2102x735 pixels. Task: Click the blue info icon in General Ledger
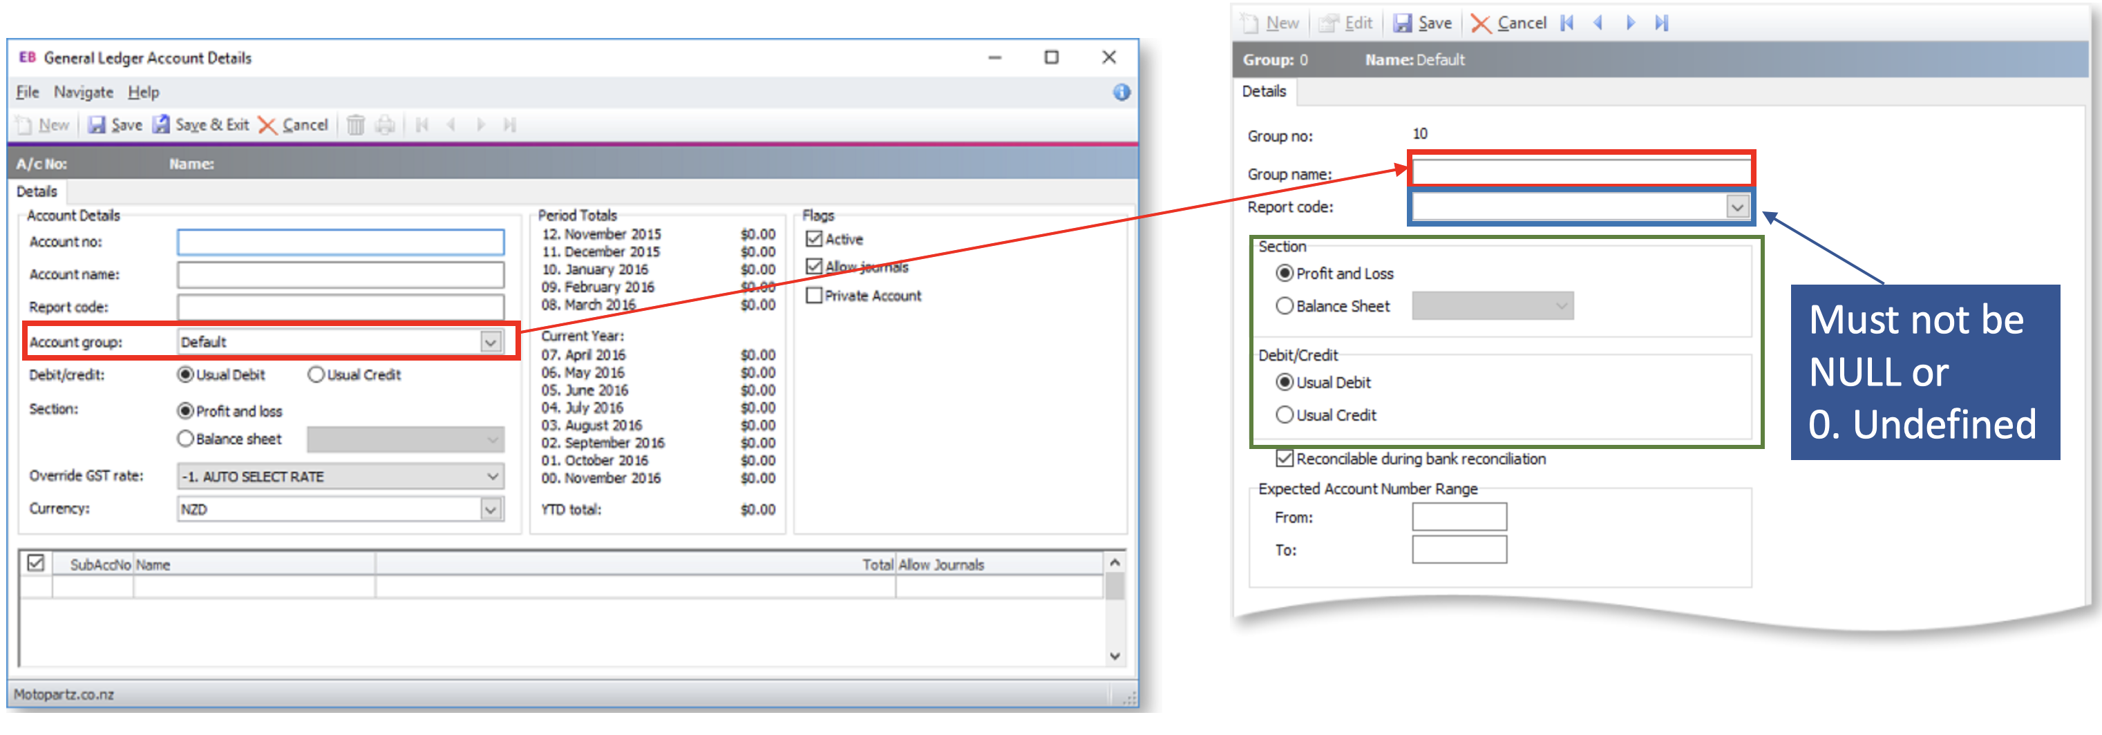[1122, 92]
